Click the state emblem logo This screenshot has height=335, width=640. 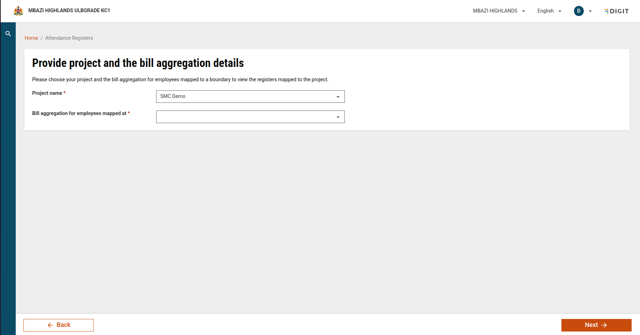pyautogui.click(x=18, y=11)
